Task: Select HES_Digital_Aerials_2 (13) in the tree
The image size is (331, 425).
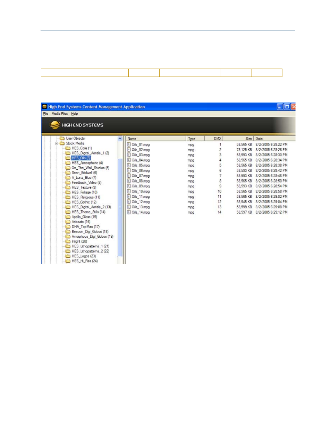Action: tap(91, 207)
